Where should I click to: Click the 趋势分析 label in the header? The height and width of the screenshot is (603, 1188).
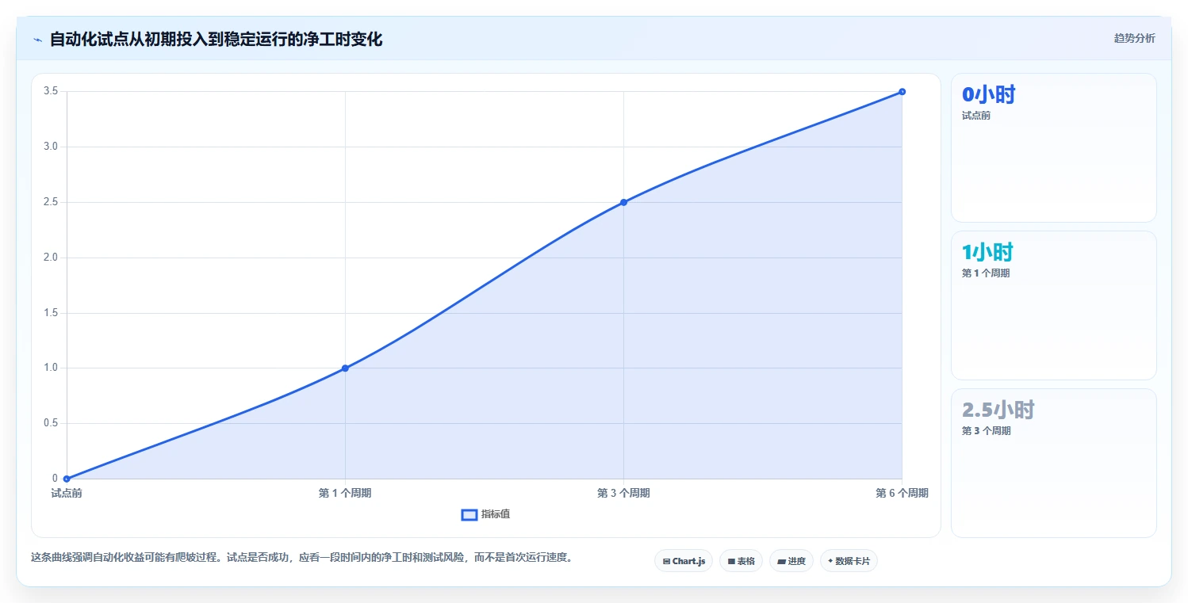[x=1134, y=38]
